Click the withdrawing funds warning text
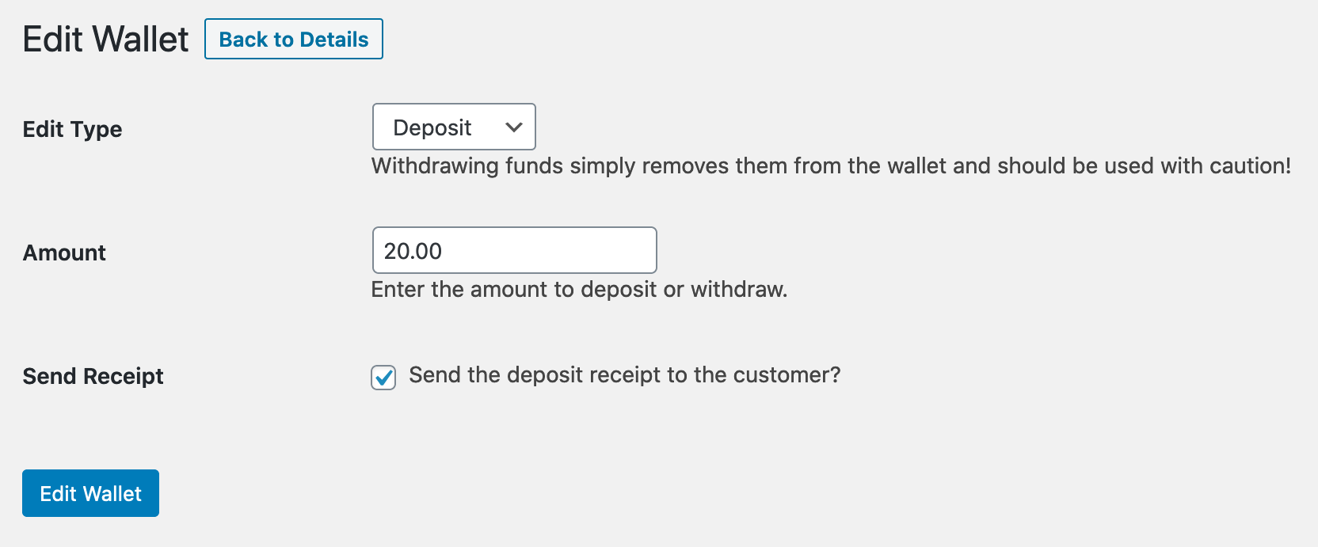Screen dimensions: 1318x547 [x=831, y=165]
